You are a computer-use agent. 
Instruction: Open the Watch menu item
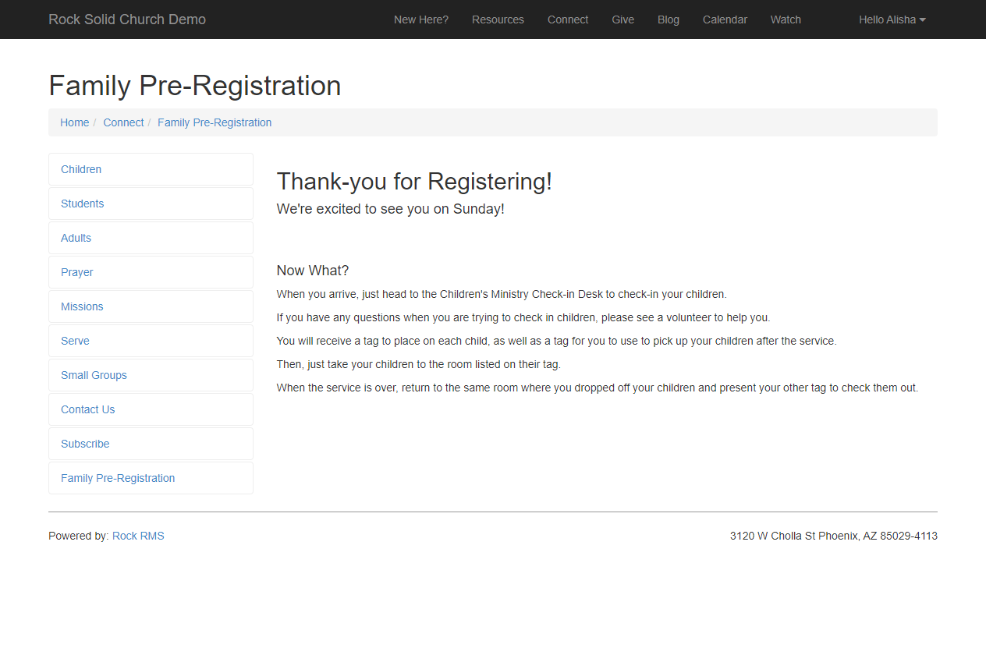tap(786, 19)
